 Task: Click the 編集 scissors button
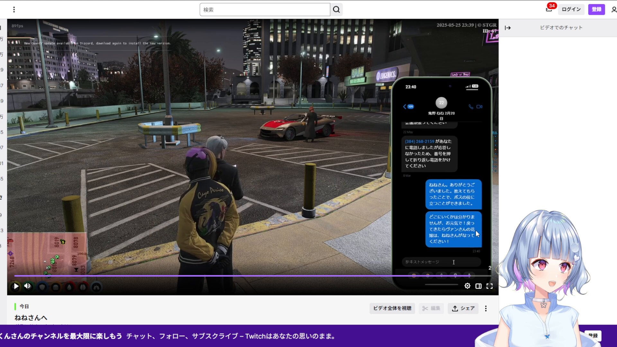431,308
